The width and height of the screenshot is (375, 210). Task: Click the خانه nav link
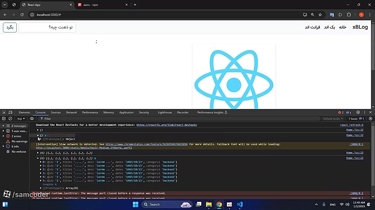pos(343,27)
